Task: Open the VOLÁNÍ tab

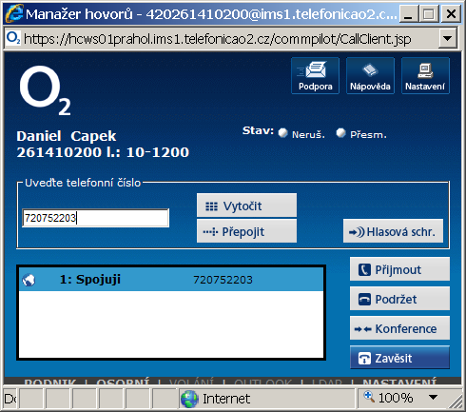Action: tap(191, 382)
